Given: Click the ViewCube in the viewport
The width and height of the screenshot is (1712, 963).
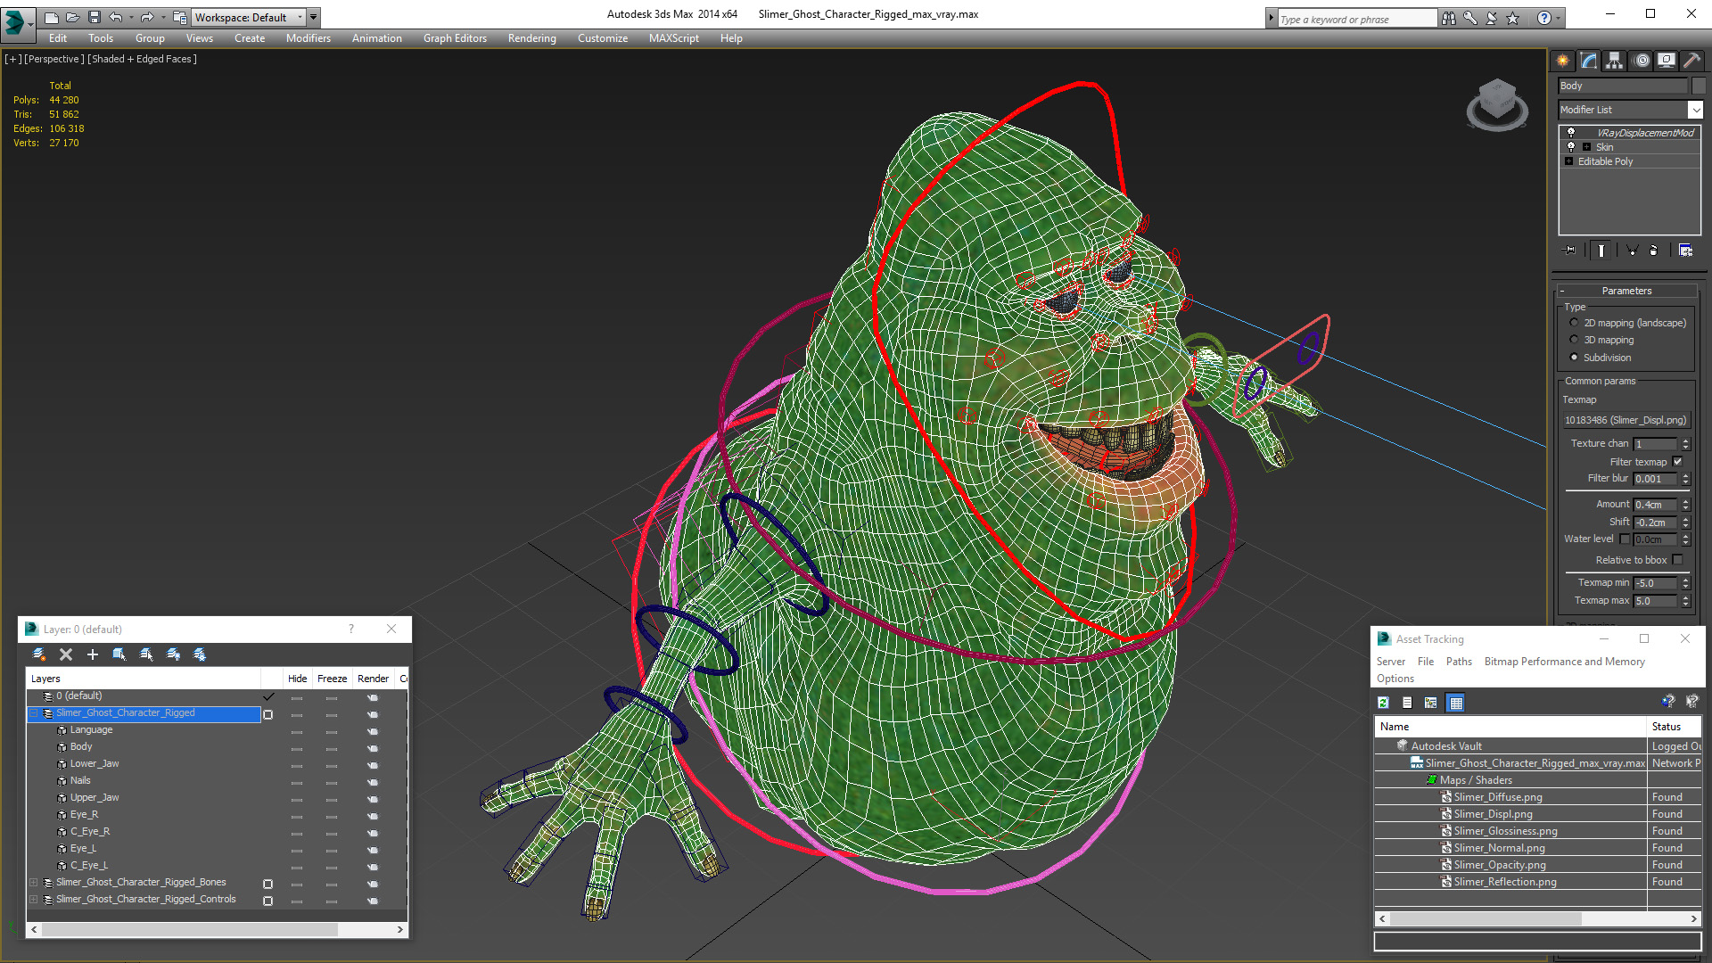Looking at the screenshot, I should pyautogui.click(x=1497, y=103).
